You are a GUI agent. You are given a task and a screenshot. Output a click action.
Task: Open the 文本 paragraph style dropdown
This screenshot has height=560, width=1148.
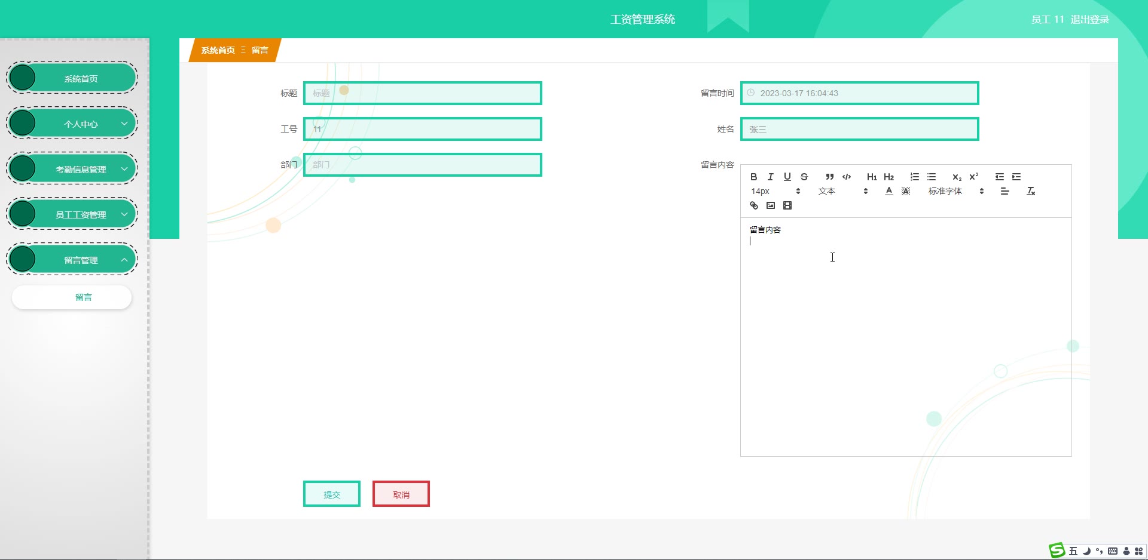(x=843, y=191)
